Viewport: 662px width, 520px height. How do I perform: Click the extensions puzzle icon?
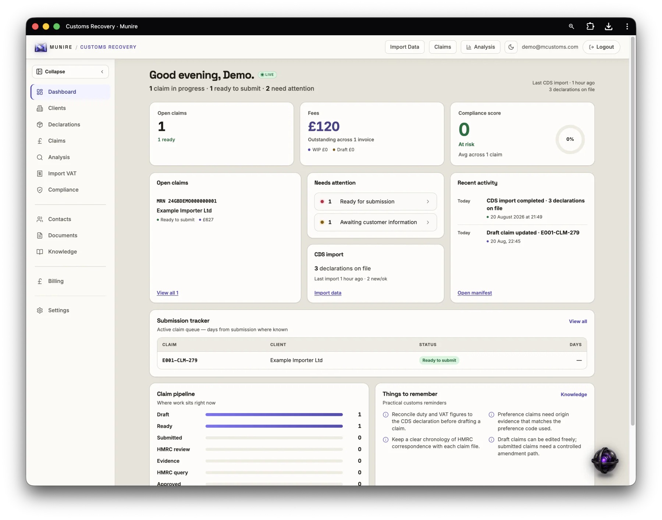coord(590,26)
